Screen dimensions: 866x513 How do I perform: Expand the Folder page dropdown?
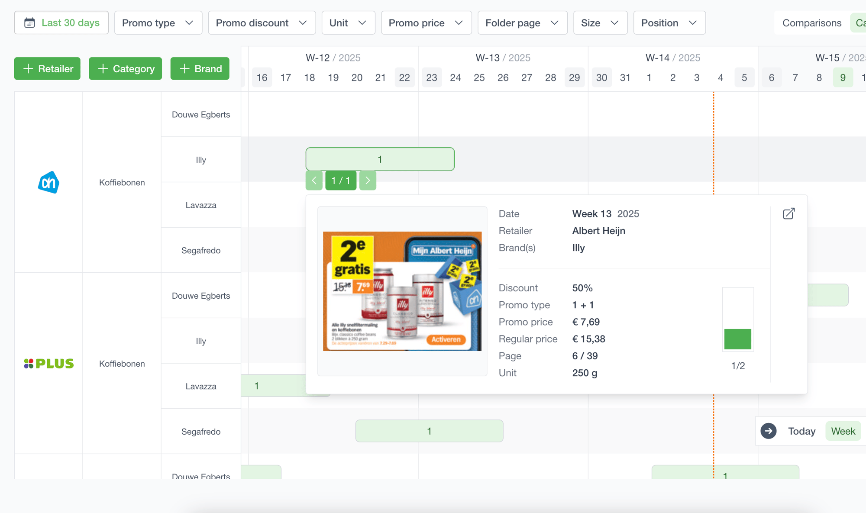tap(522, 23)
